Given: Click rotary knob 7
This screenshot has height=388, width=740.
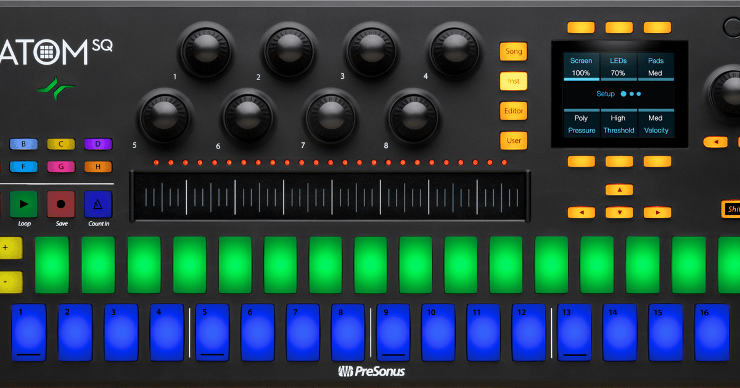Looking at the screenshot, I should (x=331, y=117).
